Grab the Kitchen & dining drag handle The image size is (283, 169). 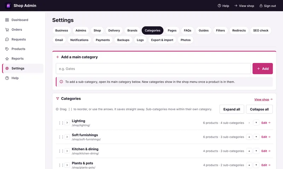tap(61, 151)
